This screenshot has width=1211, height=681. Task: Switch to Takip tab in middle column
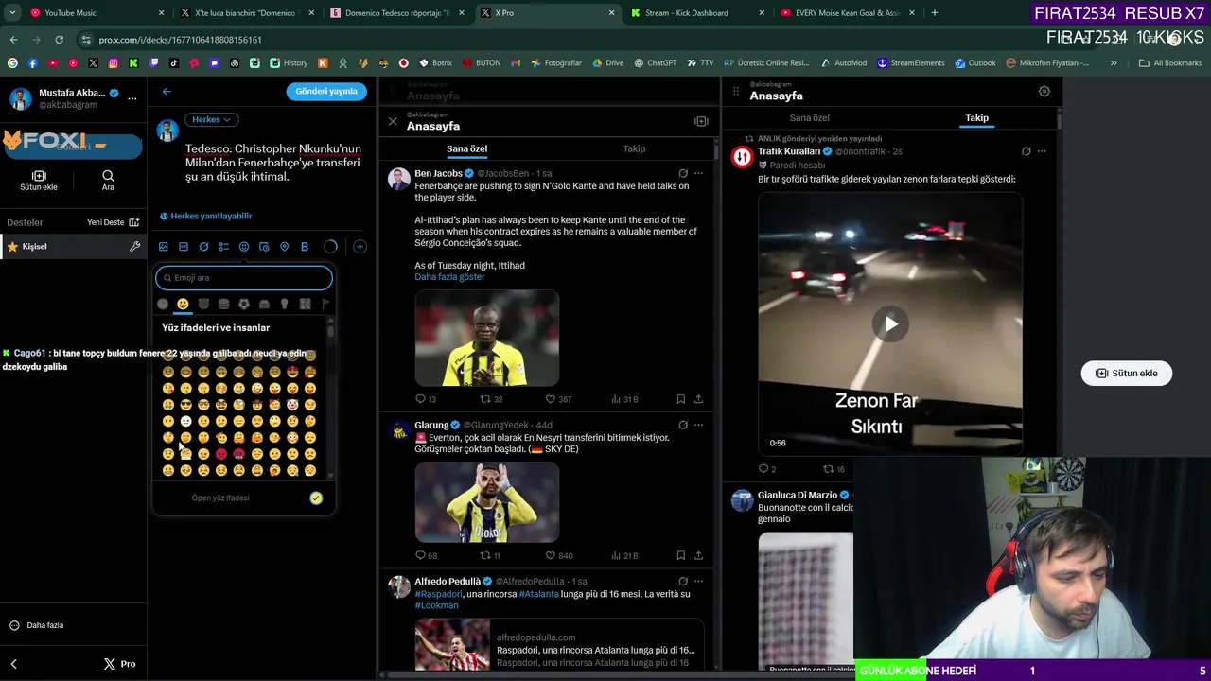(x=634, y=148)
